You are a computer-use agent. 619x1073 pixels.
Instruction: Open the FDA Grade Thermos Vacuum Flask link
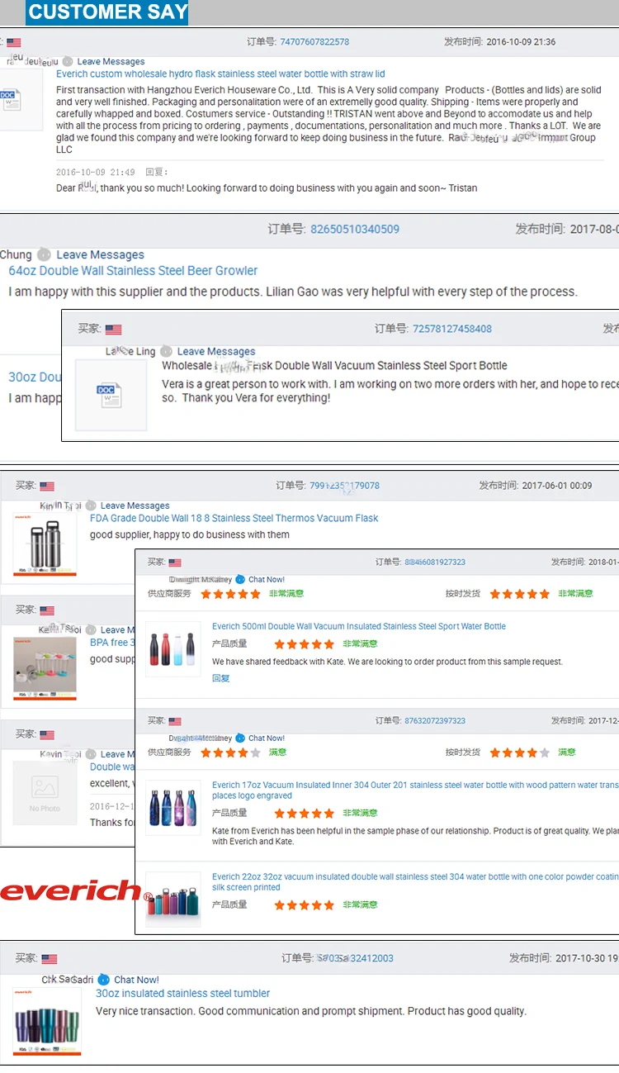click(x=234, y=519)
